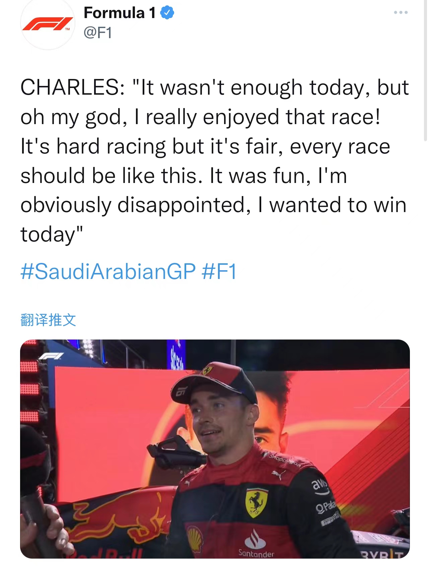Viewport: 430px width, 577px height.
Task: Click the Puma logo on the suit
Action: [x=279, y=474]
